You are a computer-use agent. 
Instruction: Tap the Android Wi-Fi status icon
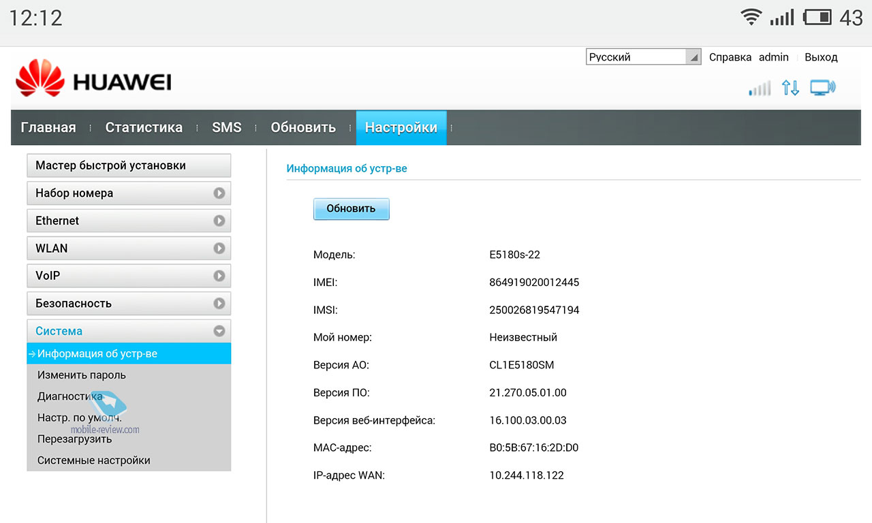pyautogui.click(x=751, y=17)
